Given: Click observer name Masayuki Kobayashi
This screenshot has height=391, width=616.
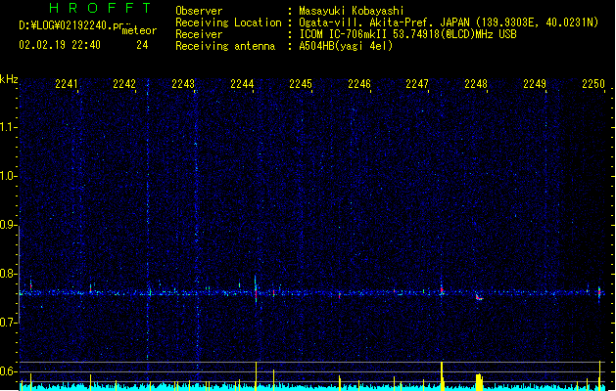Looking at the screenshot, I should tap(352, 11).
